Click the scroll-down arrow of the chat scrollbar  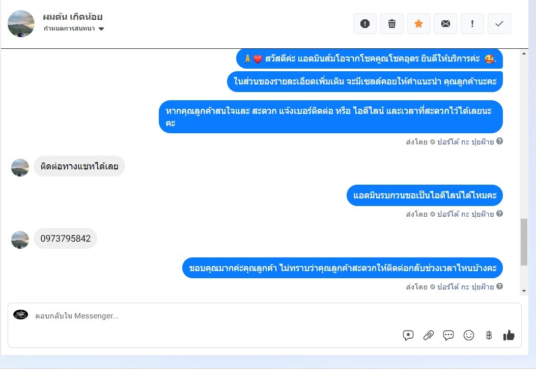pyautogui.click(x=524, y=291)
